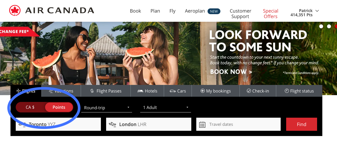Select the second white carousel dot
The width and height of the screenshot is (337, 141).
[x=329, y=26]
